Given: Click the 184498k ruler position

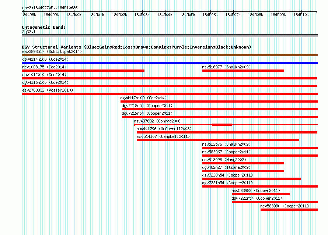Looking at the screenshot, I should [x=28, y=15].
